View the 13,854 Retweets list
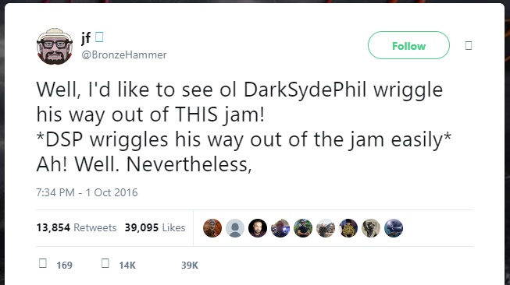Viewport: 510px width, 285px height. (x=77, y=227)
